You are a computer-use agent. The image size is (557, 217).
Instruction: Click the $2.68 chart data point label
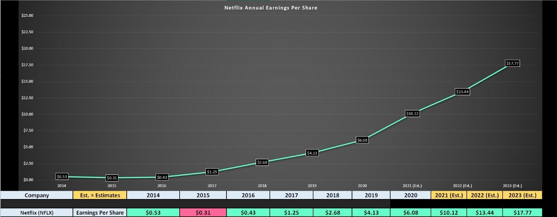point(262,162)
